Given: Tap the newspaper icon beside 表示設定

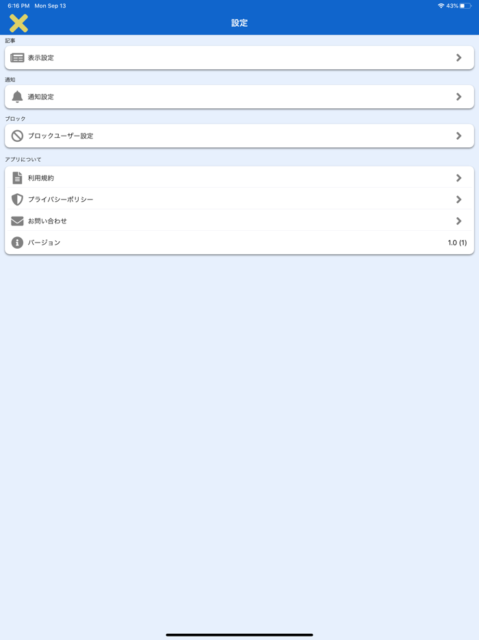Looking at the screenshot, I should [x=17, y=58].
